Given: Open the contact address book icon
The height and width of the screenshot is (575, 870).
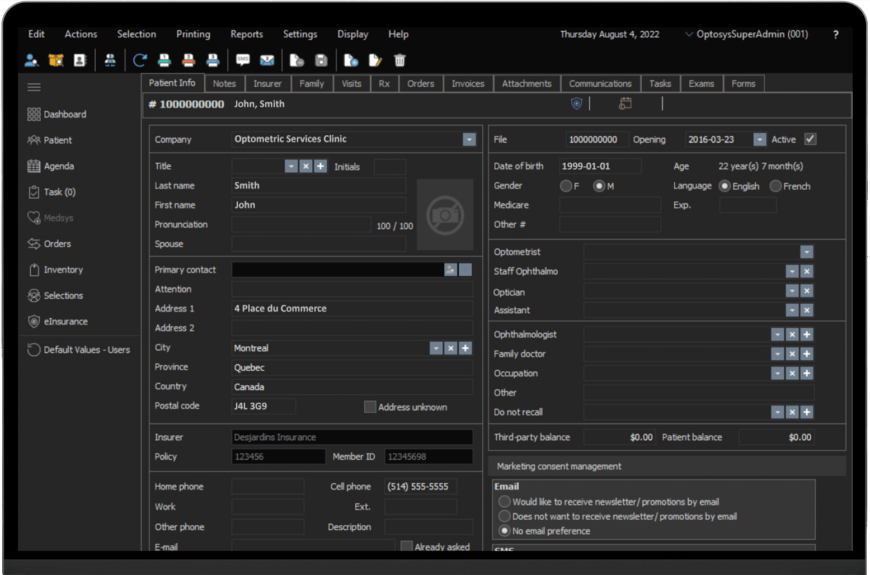Looking at the screenshot, I should tap(80, 60).
